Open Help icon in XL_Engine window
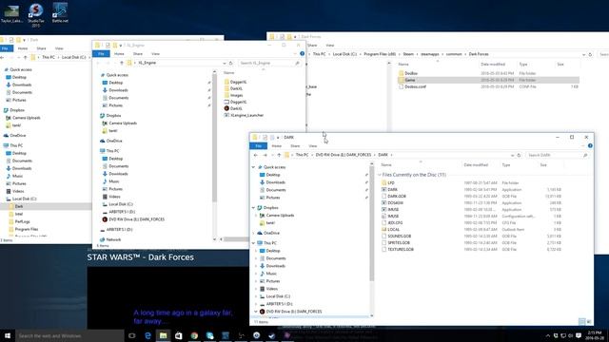This screenshot has width=609, height=342. (x=303, y=53)
